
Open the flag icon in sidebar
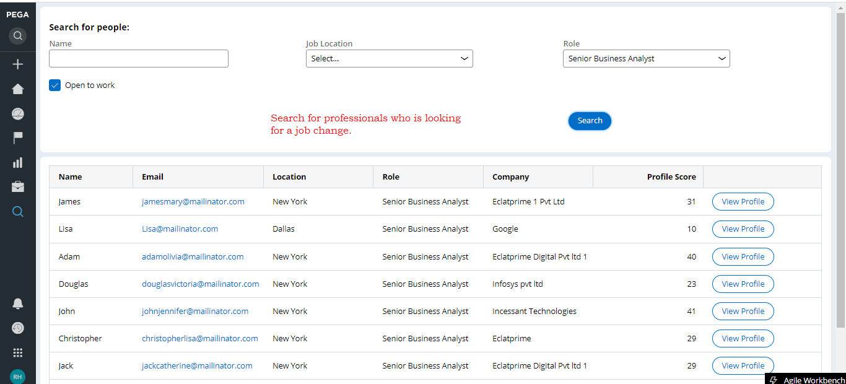pyautogui.click(x=18, y=137)
